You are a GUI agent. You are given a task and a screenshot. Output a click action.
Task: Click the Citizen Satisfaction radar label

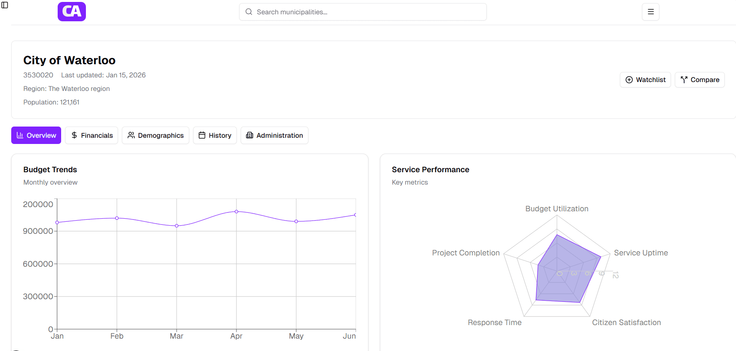pyautogui.click(x=626, y=322)
